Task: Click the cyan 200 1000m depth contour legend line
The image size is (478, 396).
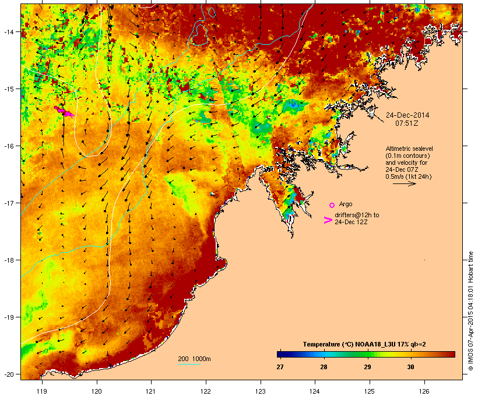Action: click(189, 364)
